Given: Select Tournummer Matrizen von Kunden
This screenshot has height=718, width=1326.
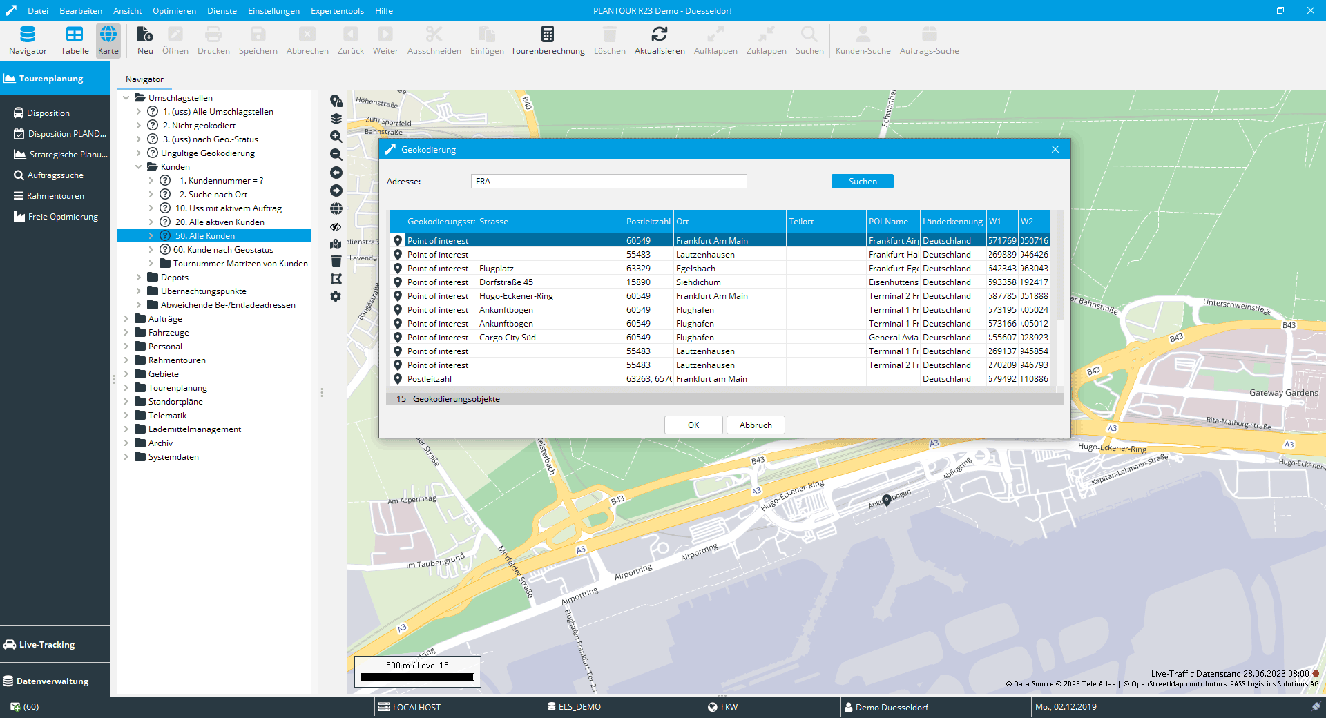Looking at the screenshot, I should 240,264.
